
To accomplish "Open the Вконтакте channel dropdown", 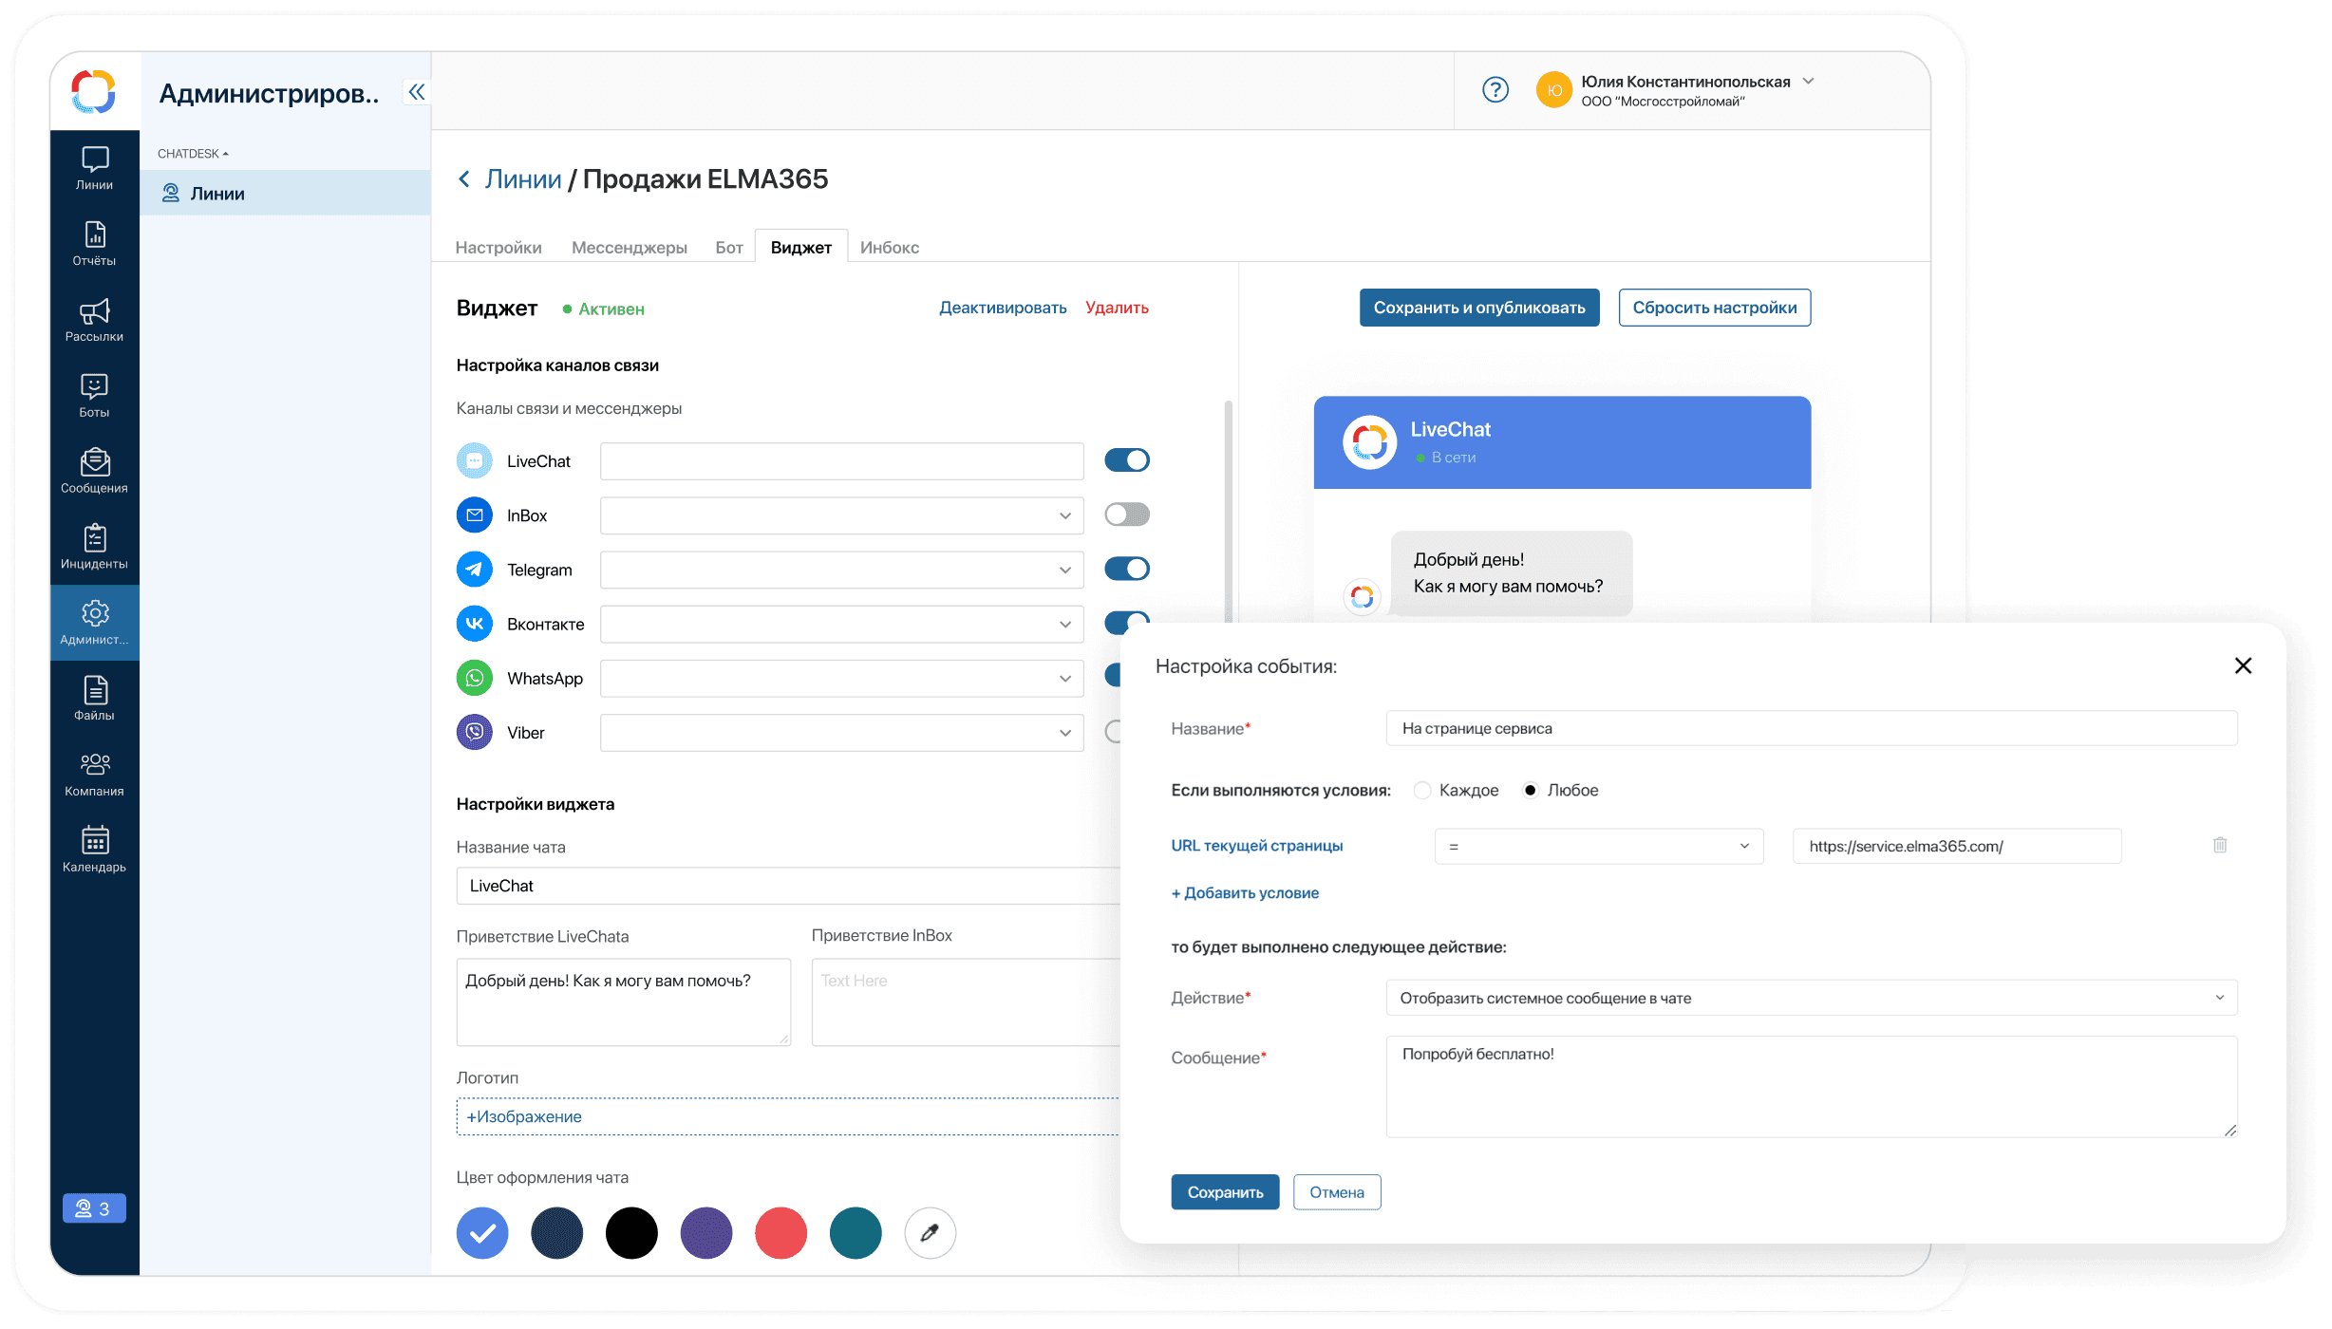I will click(841, 624).
